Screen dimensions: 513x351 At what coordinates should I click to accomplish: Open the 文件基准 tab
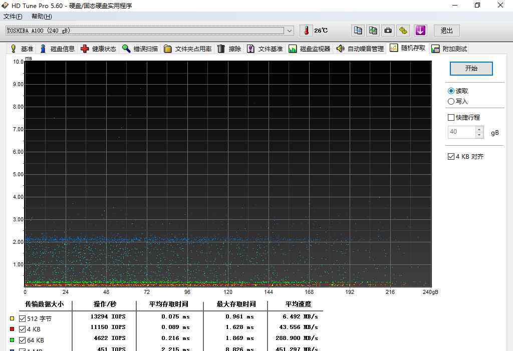(265, 49)
